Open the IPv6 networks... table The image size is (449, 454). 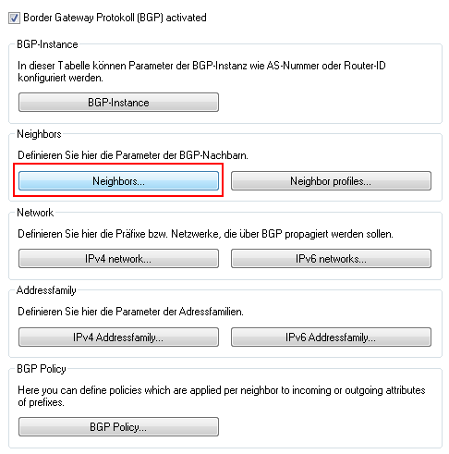[331, 259]
